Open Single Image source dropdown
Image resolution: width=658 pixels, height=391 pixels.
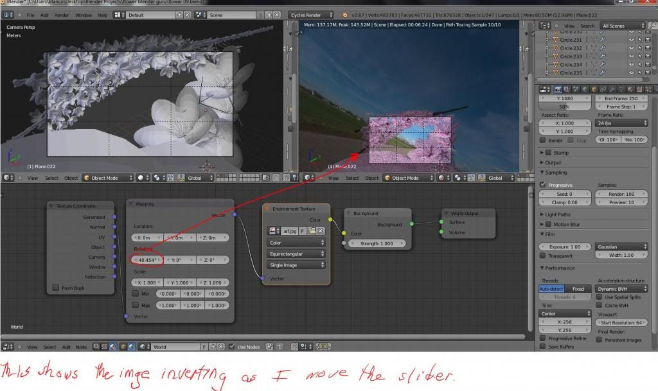pos(296,265)
